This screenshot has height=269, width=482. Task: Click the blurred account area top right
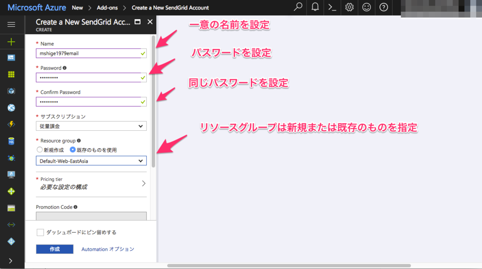[442, 8]
